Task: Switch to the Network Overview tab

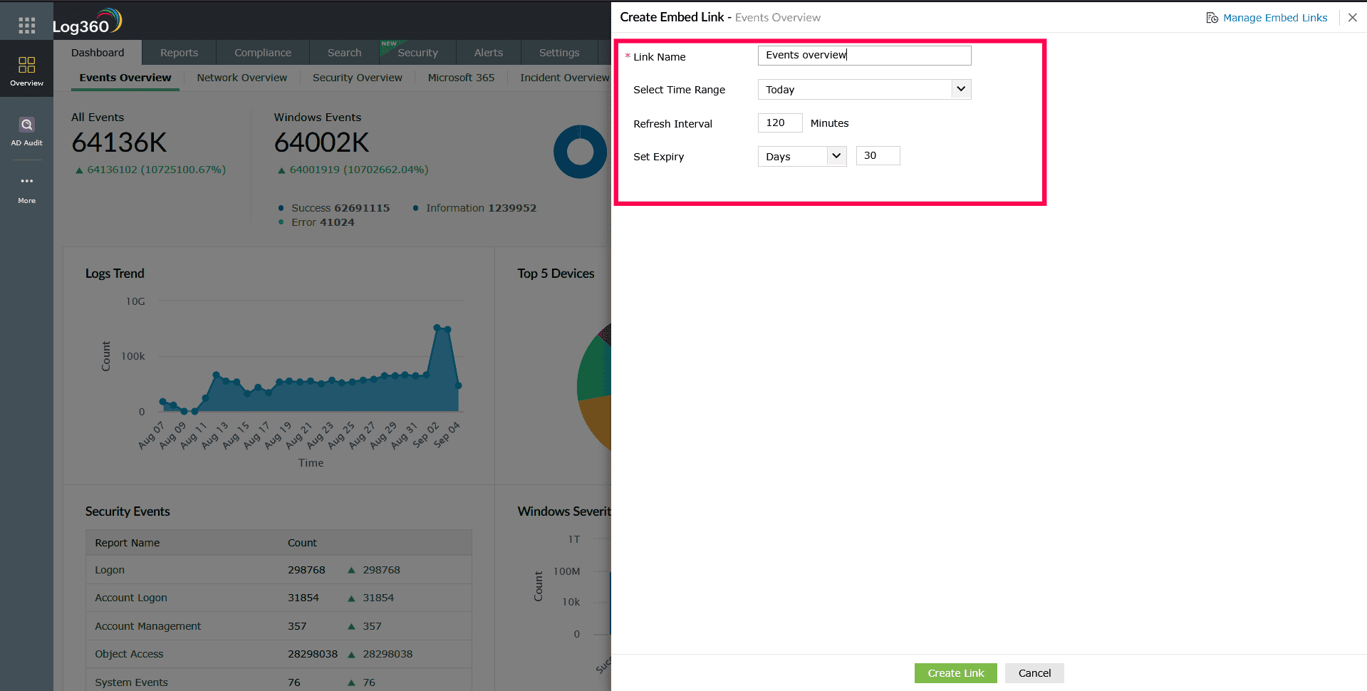Action: pyautogui.click(x=241, y=78)
